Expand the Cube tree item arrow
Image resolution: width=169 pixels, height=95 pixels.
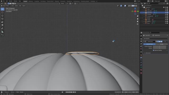coord(144,9)
